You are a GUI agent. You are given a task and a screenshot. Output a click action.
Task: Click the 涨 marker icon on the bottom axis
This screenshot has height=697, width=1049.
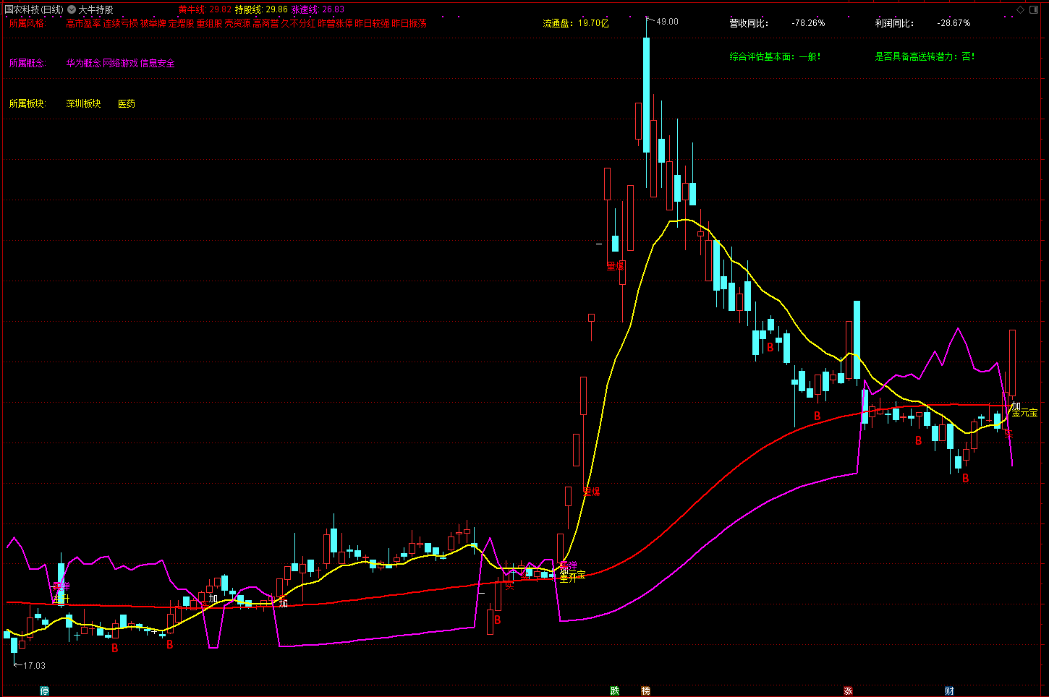pos(848,691)
